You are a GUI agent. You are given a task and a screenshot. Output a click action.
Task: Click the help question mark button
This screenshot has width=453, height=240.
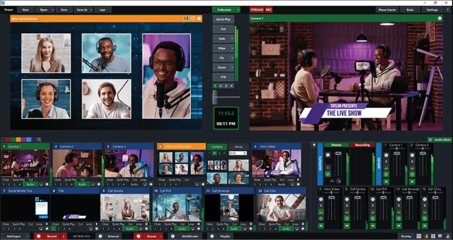448,10
